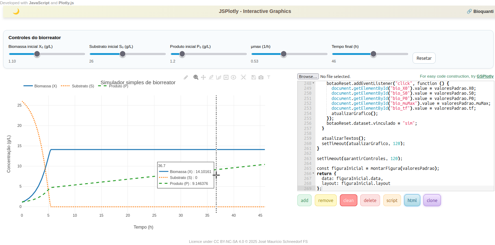Fold the return block at line 266
The image size is (495, 245).
tap(313, 174)
